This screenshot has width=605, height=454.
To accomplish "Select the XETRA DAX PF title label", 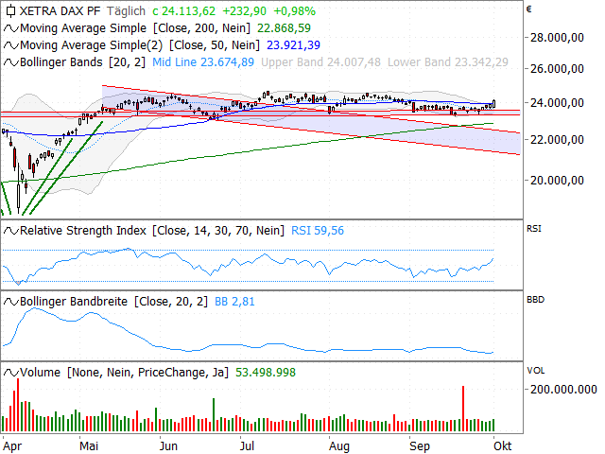I will (63, 12).
